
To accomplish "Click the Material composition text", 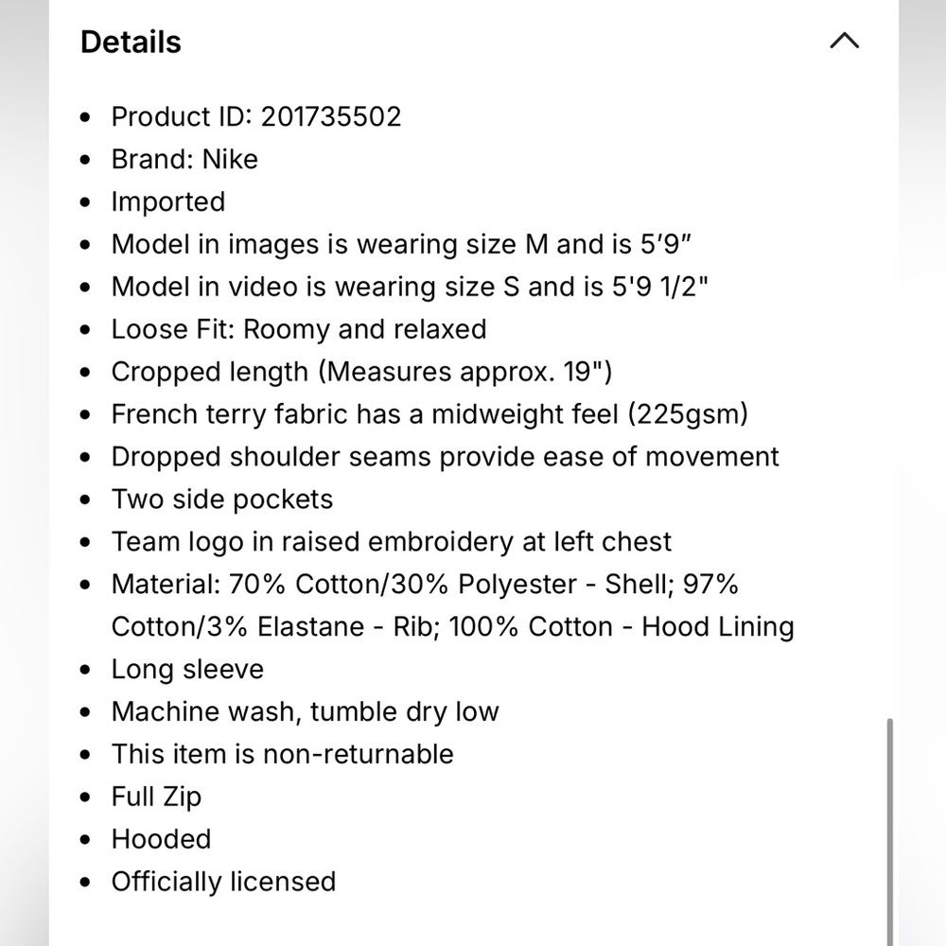I will tap(453, 605).
